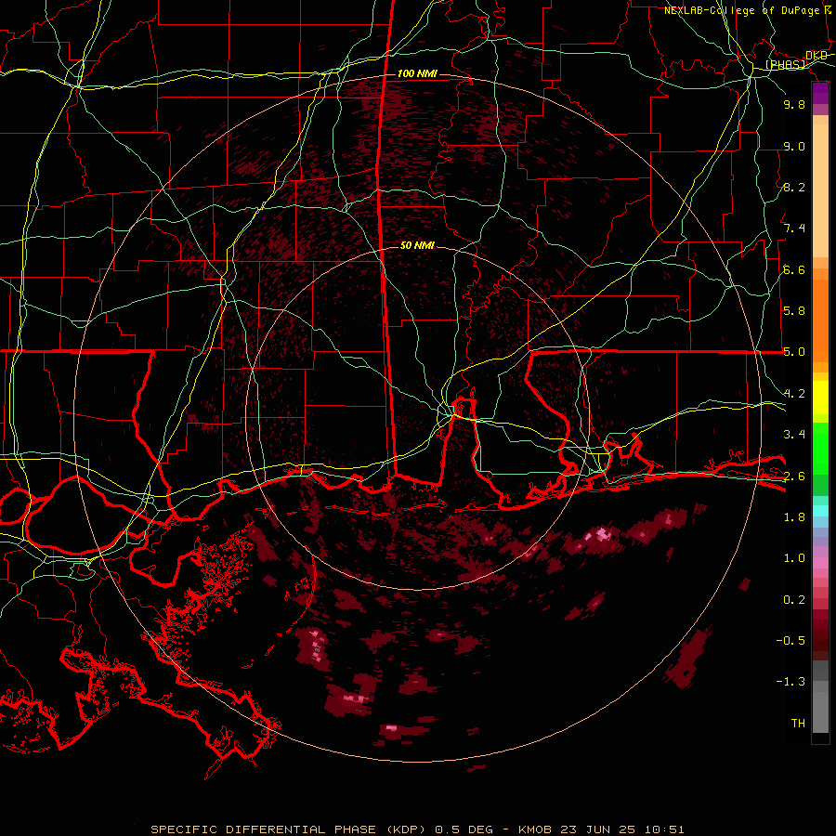Image resolution: width=836 pixels, height=836 pixels.
Task: Select the 6.6 value on the color scale
Action: click(794, 269)
